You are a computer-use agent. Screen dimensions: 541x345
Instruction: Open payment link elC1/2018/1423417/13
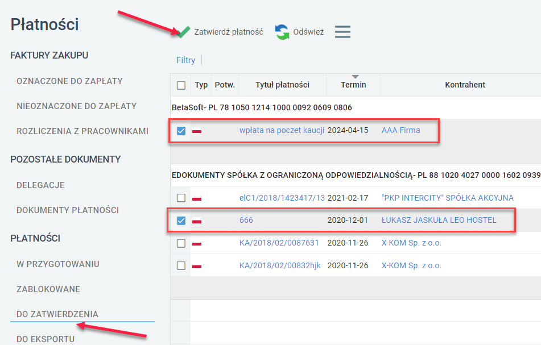point(282,198)
